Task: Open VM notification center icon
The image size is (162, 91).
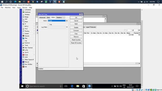Action: 137,86
